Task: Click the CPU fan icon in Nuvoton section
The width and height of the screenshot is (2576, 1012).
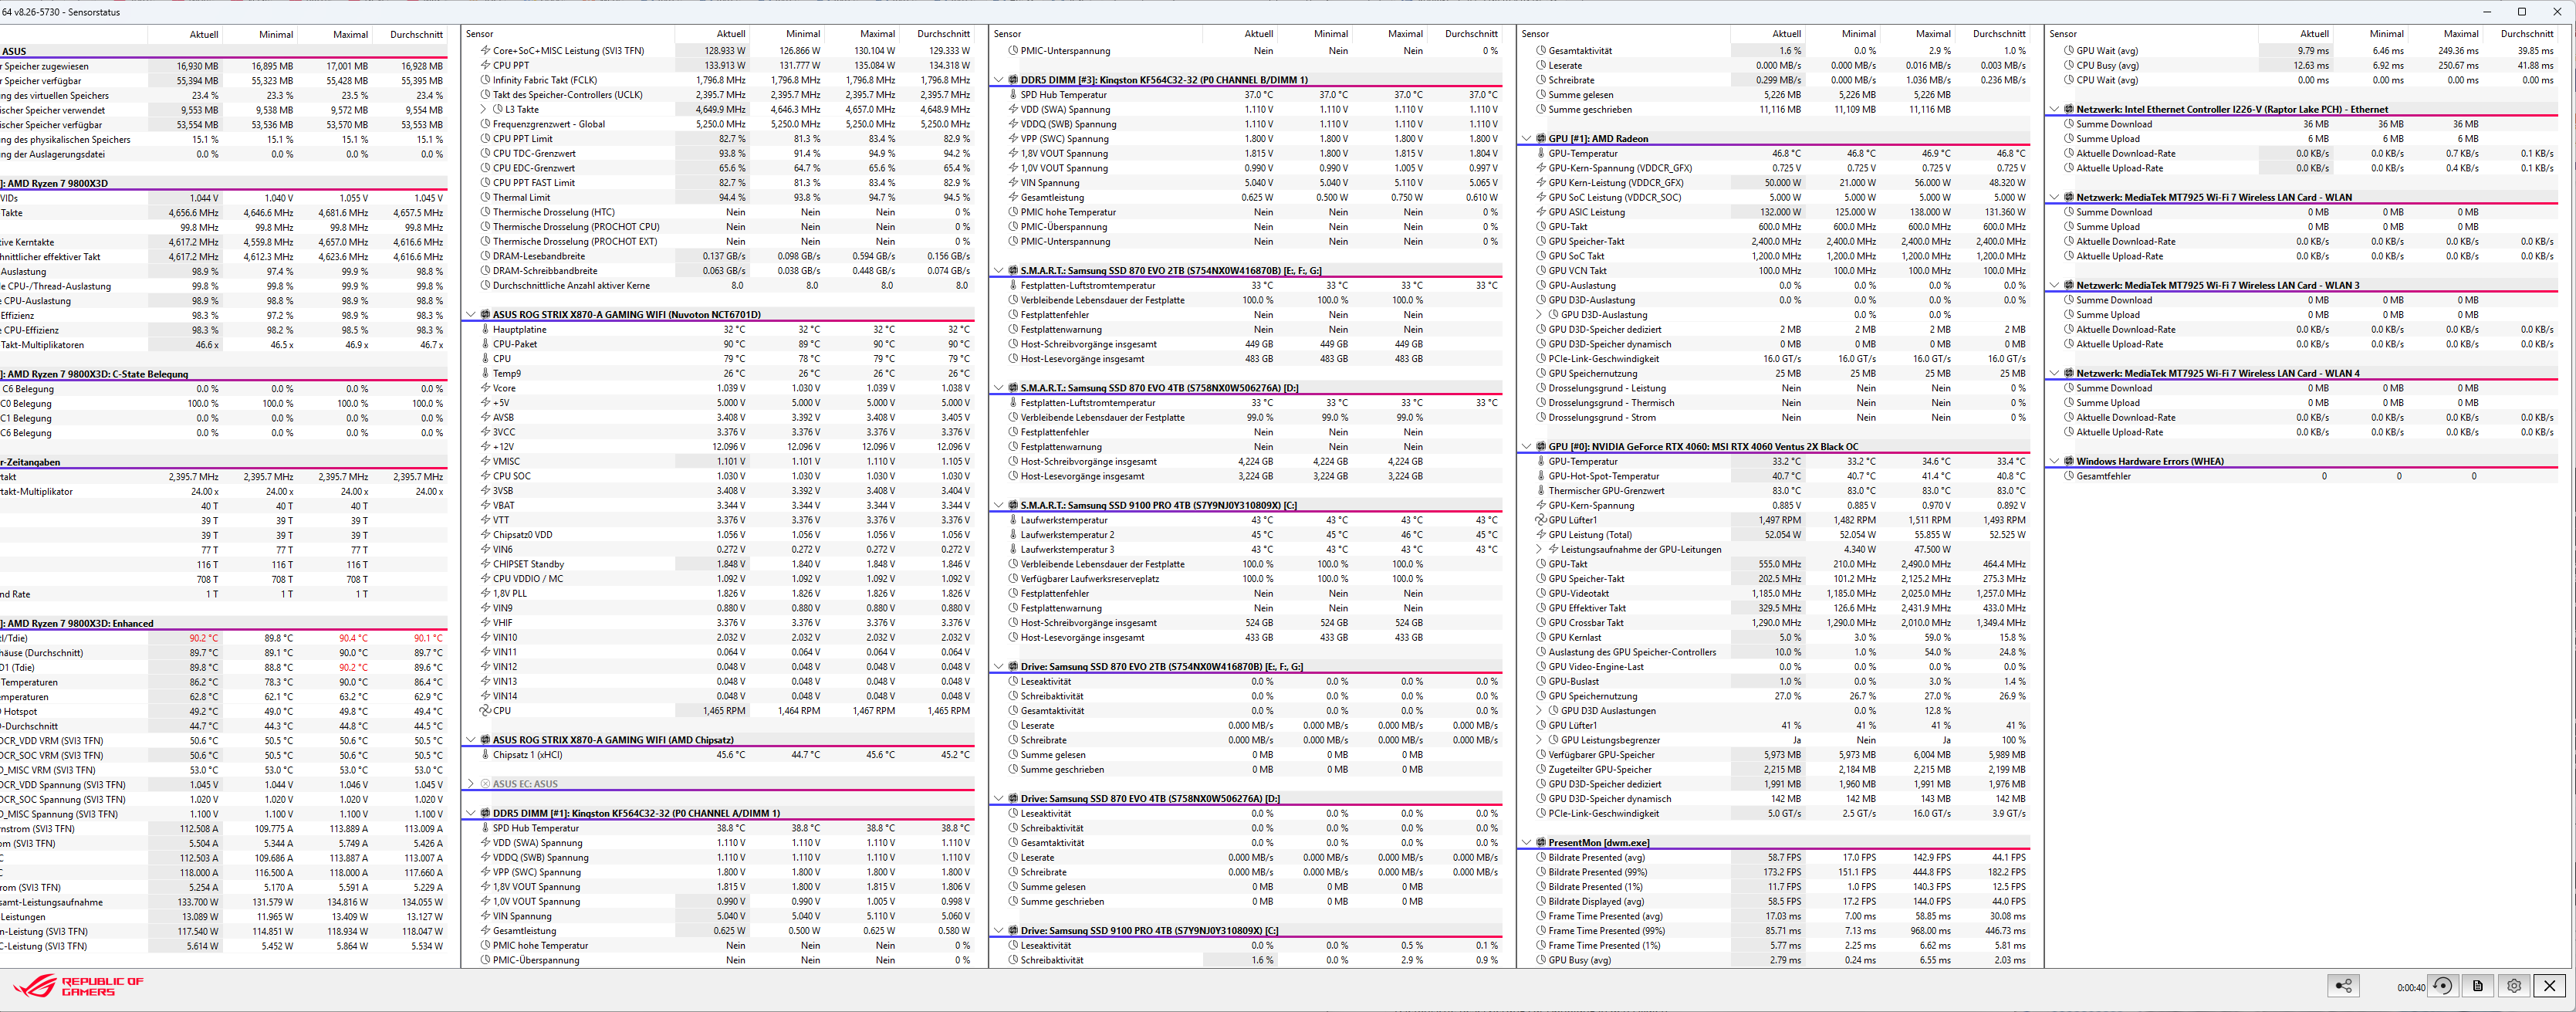Action: [485, 711]
